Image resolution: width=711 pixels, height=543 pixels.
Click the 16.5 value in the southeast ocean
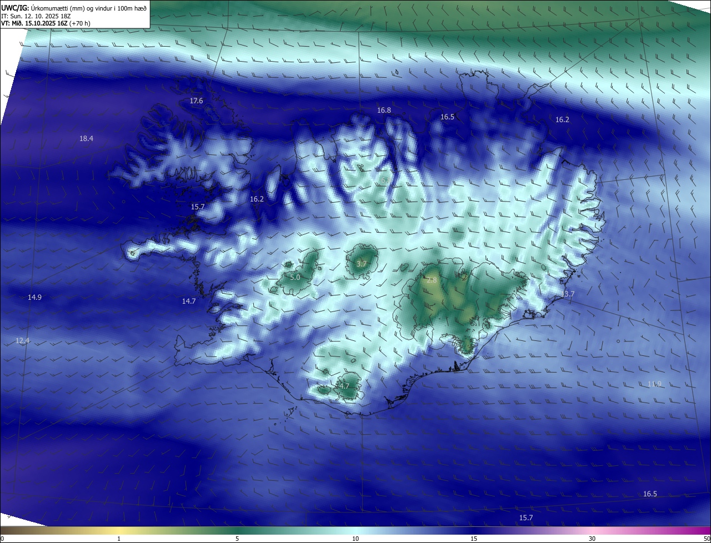click(x=650, y=494)
